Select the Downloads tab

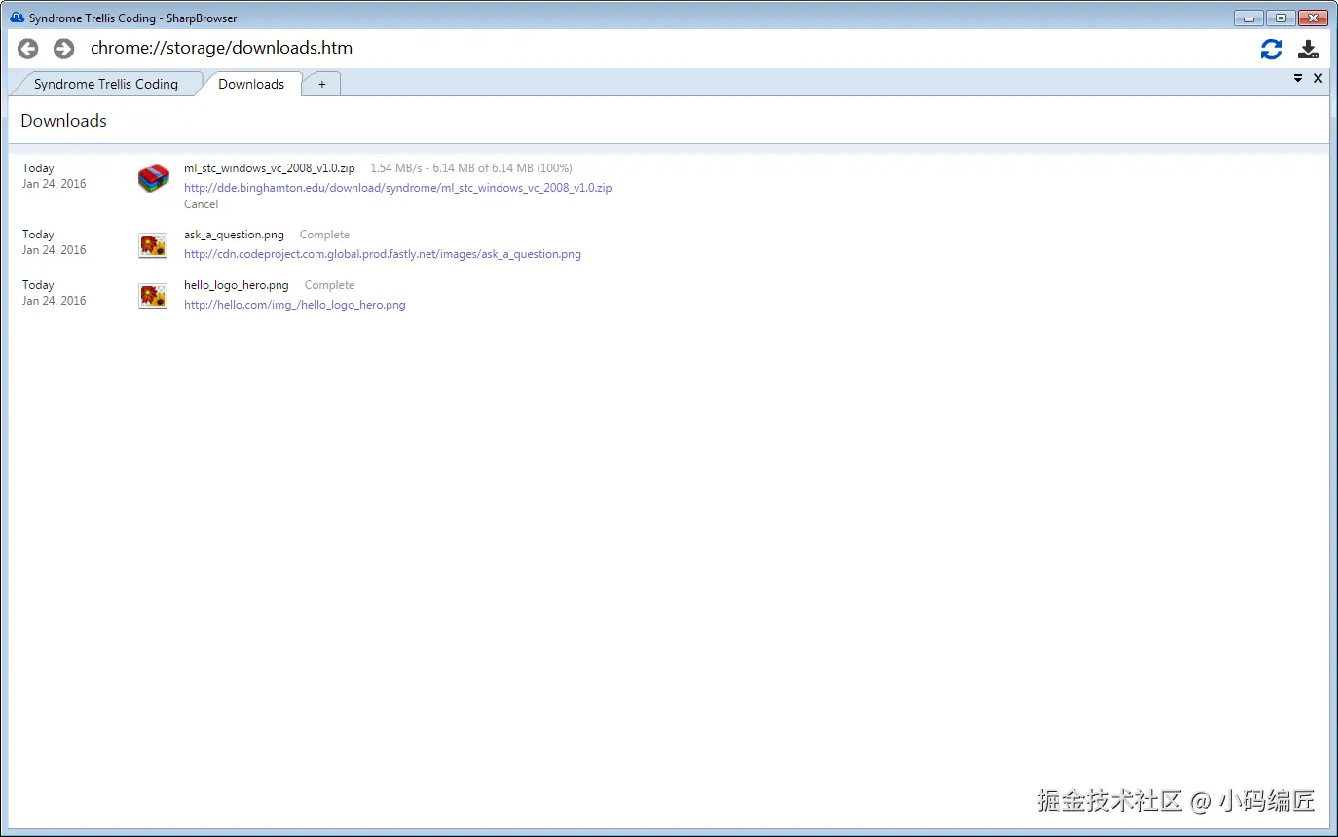click(x=251, y=84)
